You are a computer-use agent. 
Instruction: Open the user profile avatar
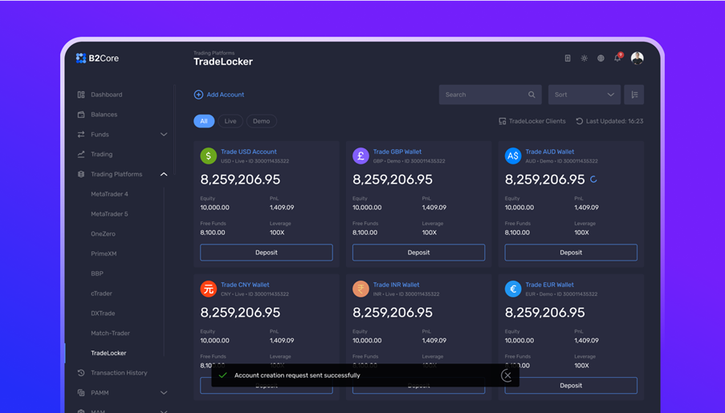[x=637, y=59]
